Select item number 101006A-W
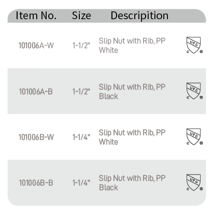213x214 pixels. tap(36, 46)
